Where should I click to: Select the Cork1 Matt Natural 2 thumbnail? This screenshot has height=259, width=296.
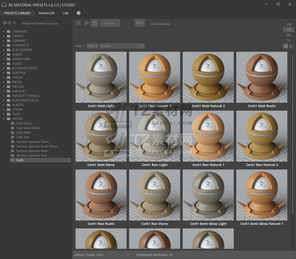pyautogui.click(x=208, y=77)
